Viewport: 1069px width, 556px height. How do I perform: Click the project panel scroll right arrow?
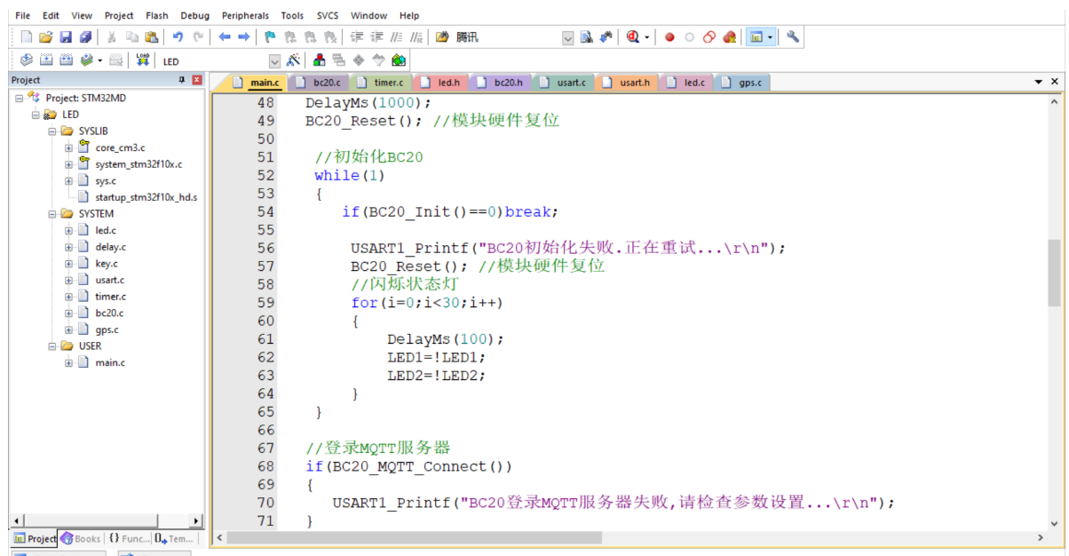pos(196,520)
